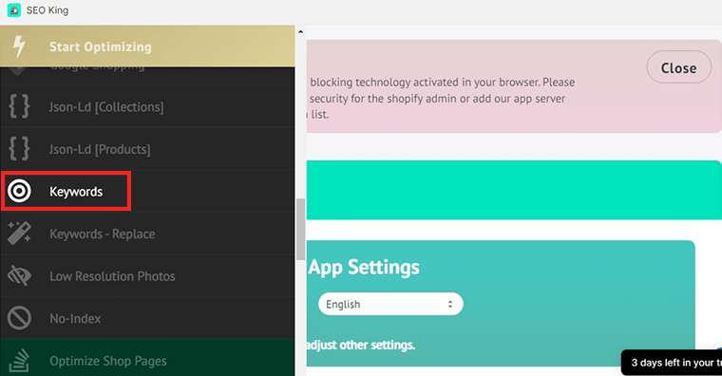Click the '3 days left' trial notice
The width and height of the screenshot is (722, 376).
[x=672, y=363]
